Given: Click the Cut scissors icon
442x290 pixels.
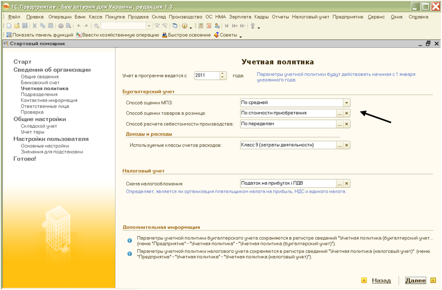Looking at the screenshot, I should coord(35,26).
